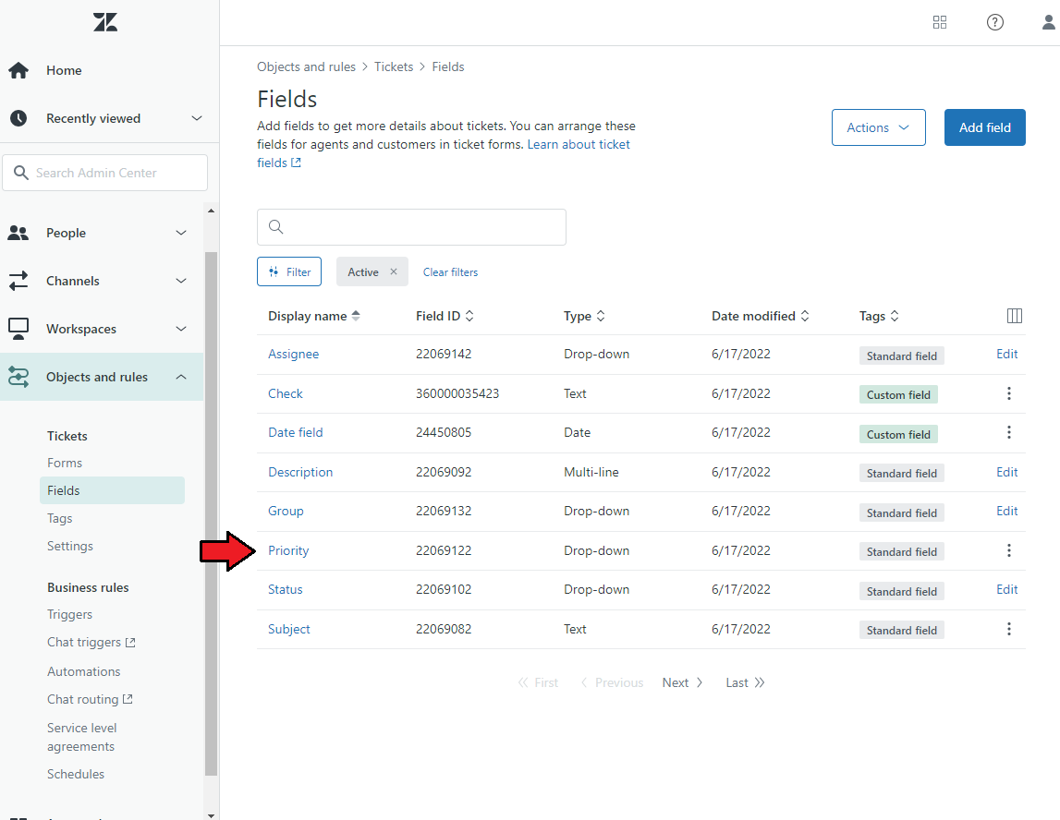Open the Actions dropdown button
The height and width of the screenshot is (820, 1060).
(878, 127)
